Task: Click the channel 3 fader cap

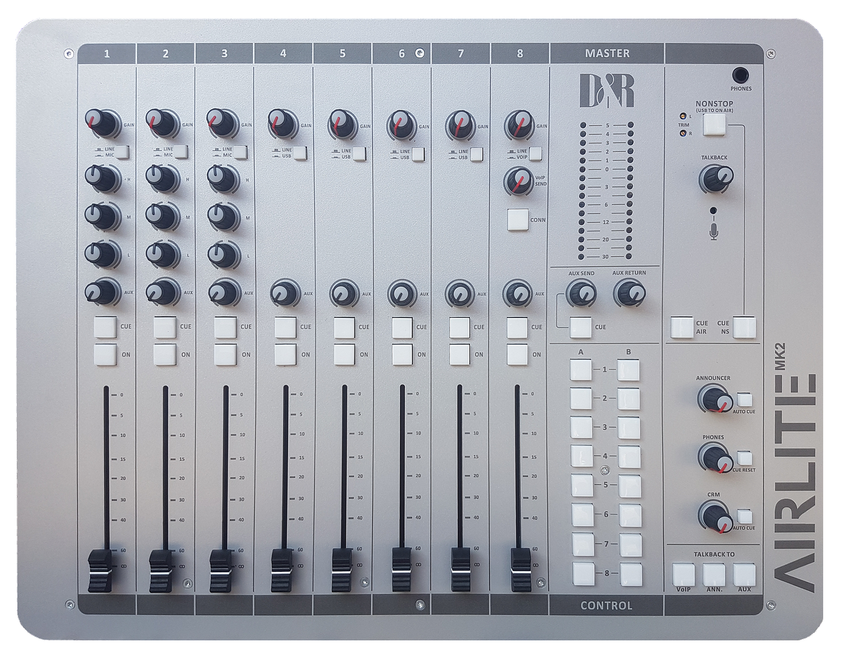Action: point(220,570)
